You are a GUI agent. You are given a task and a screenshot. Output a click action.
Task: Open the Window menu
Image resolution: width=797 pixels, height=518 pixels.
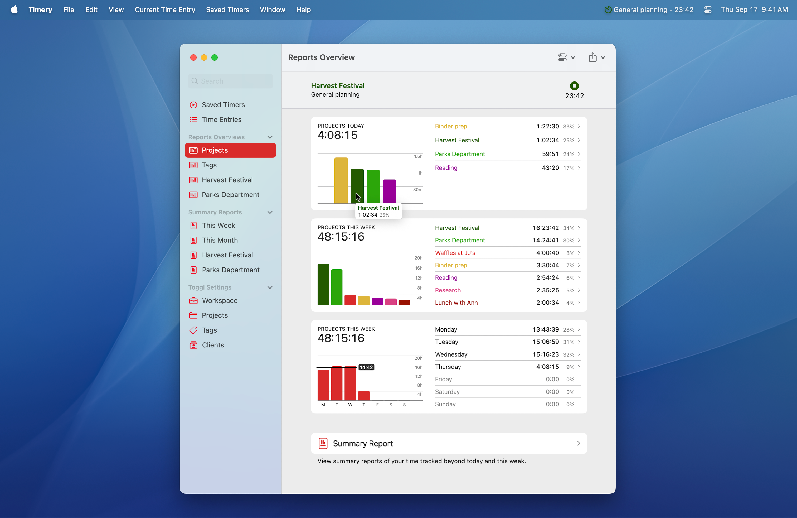[x=272, y=10]
